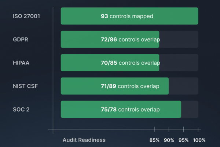This screenshot has width=220, height=147.
Task: Click the unfilled dark end of HIPAA bar
Action: 180,63
